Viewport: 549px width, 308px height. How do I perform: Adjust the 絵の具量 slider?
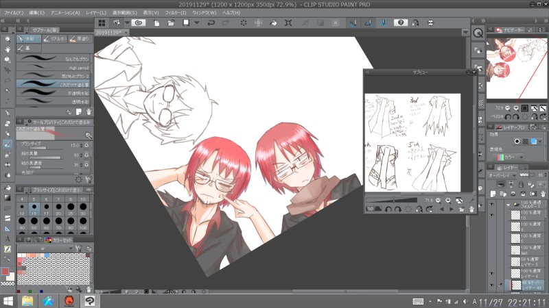tap(45, 157)
